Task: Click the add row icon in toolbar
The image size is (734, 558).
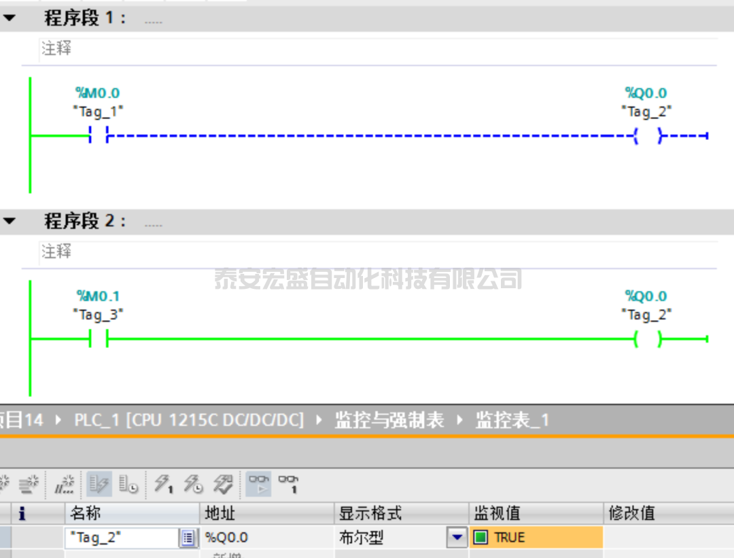Action: click(x=29, y=485)
